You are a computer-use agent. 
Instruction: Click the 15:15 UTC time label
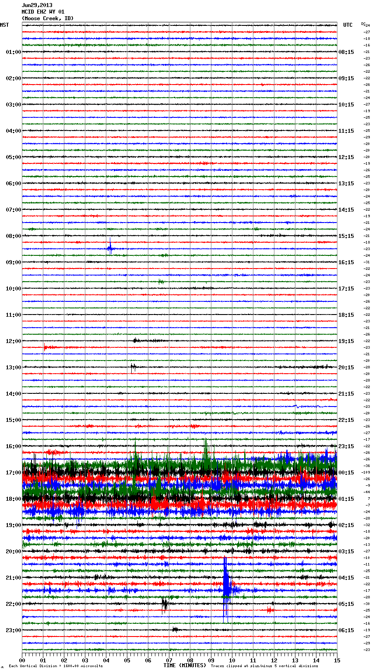346,236
